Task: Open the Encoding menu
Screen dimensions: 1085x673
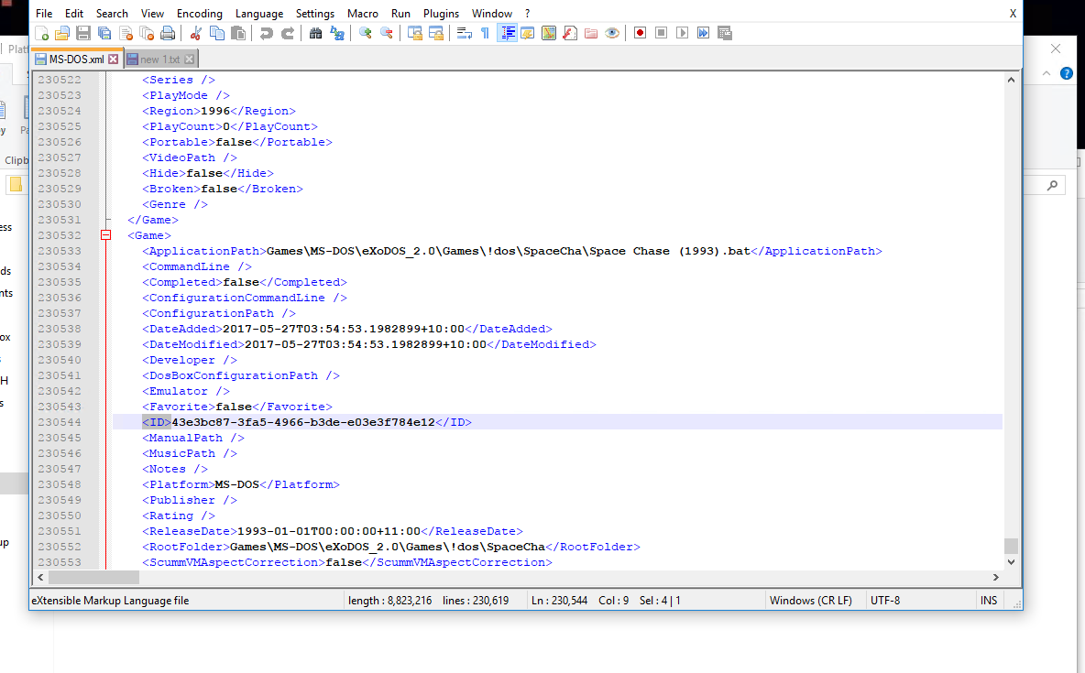Action: (199, 13)
